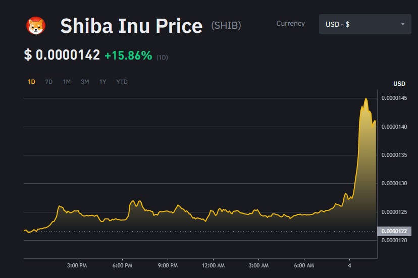Click the 3:00 PM x-axis label
The image size is (418, 278).
tap(77, 265)
